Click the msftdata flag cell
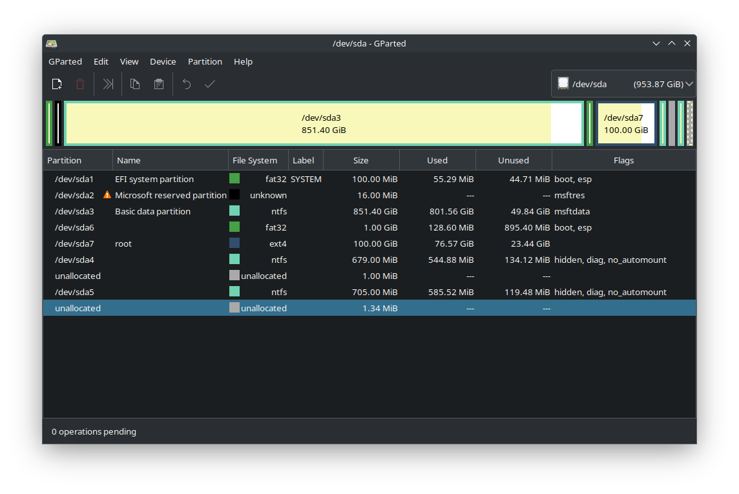The width and height of the screenshot is (739, 494). (x=572, y=211)
